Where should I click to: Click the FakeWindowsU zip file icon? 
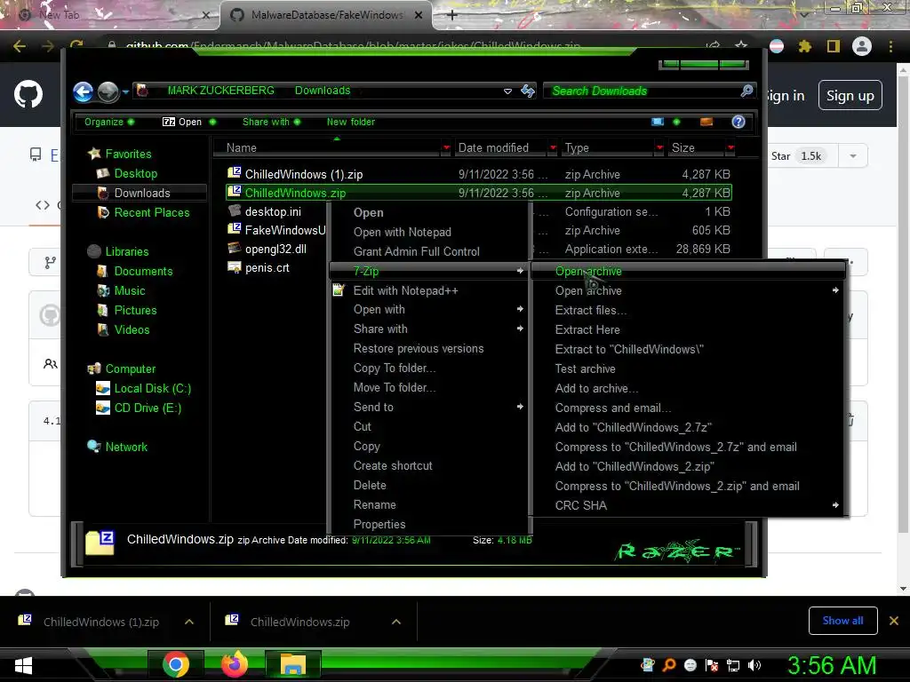(235, 228)
